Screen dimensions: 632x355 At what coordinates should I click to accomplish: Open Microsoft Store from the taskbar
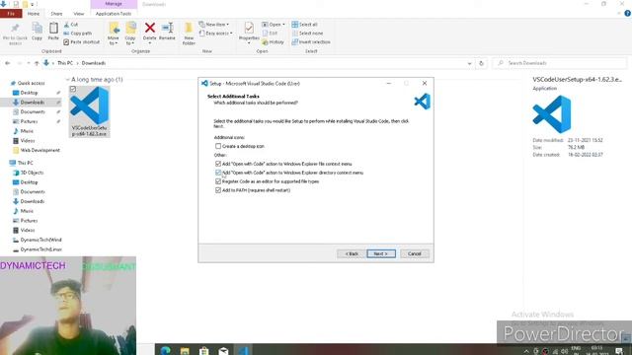click(x=204, y=350)
